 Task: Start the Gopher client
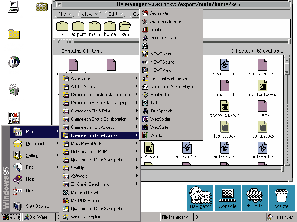(x=171, y=30)
